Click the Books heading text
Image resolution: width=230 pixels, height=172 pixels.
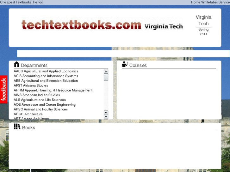pos(28,128)
